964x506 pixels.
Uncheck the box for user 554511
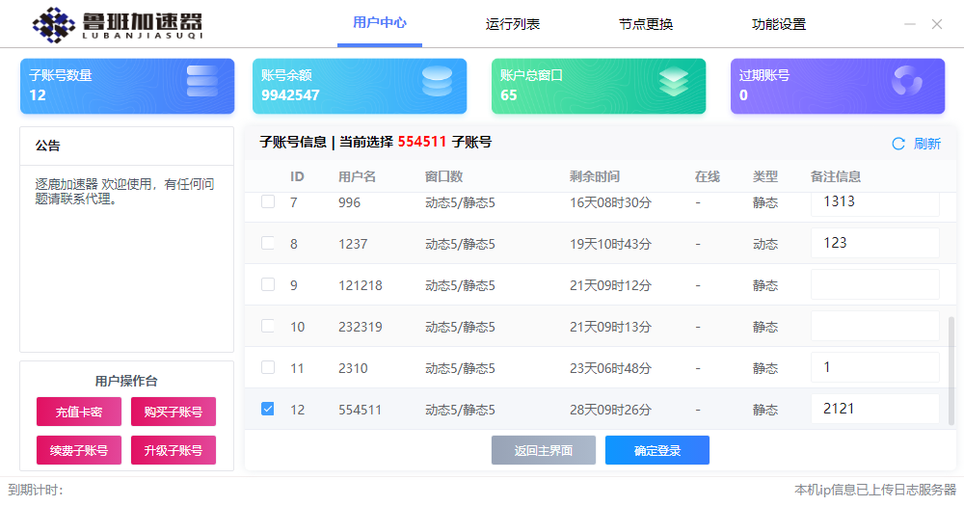click(x=268, y=409)
